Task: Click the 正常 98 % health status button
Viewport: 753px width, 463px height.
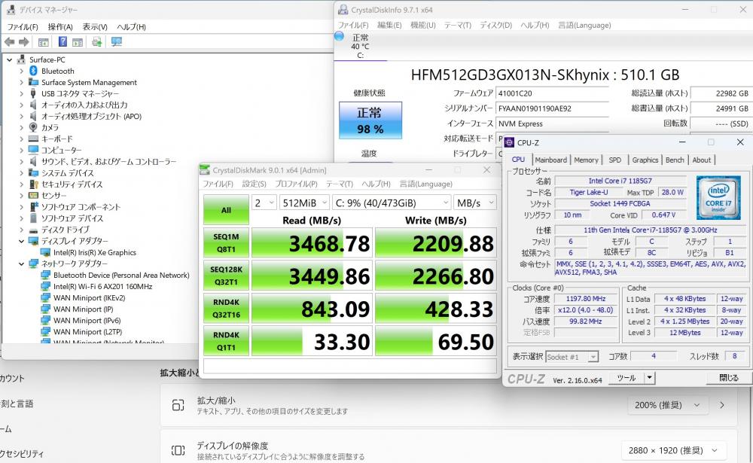Action: point(370,120)
